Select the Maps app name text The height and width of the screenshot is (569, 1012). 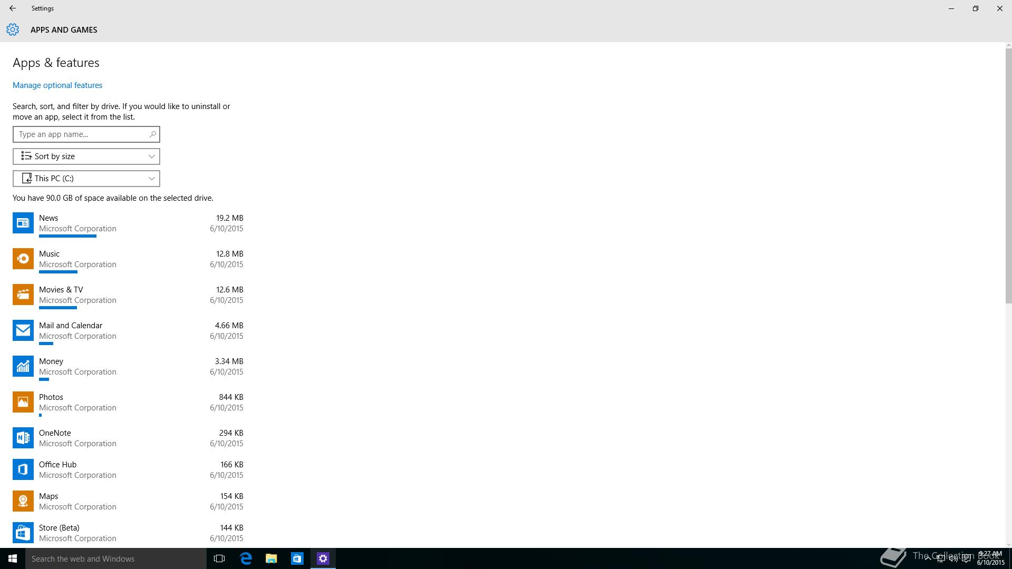pos(48,496)
